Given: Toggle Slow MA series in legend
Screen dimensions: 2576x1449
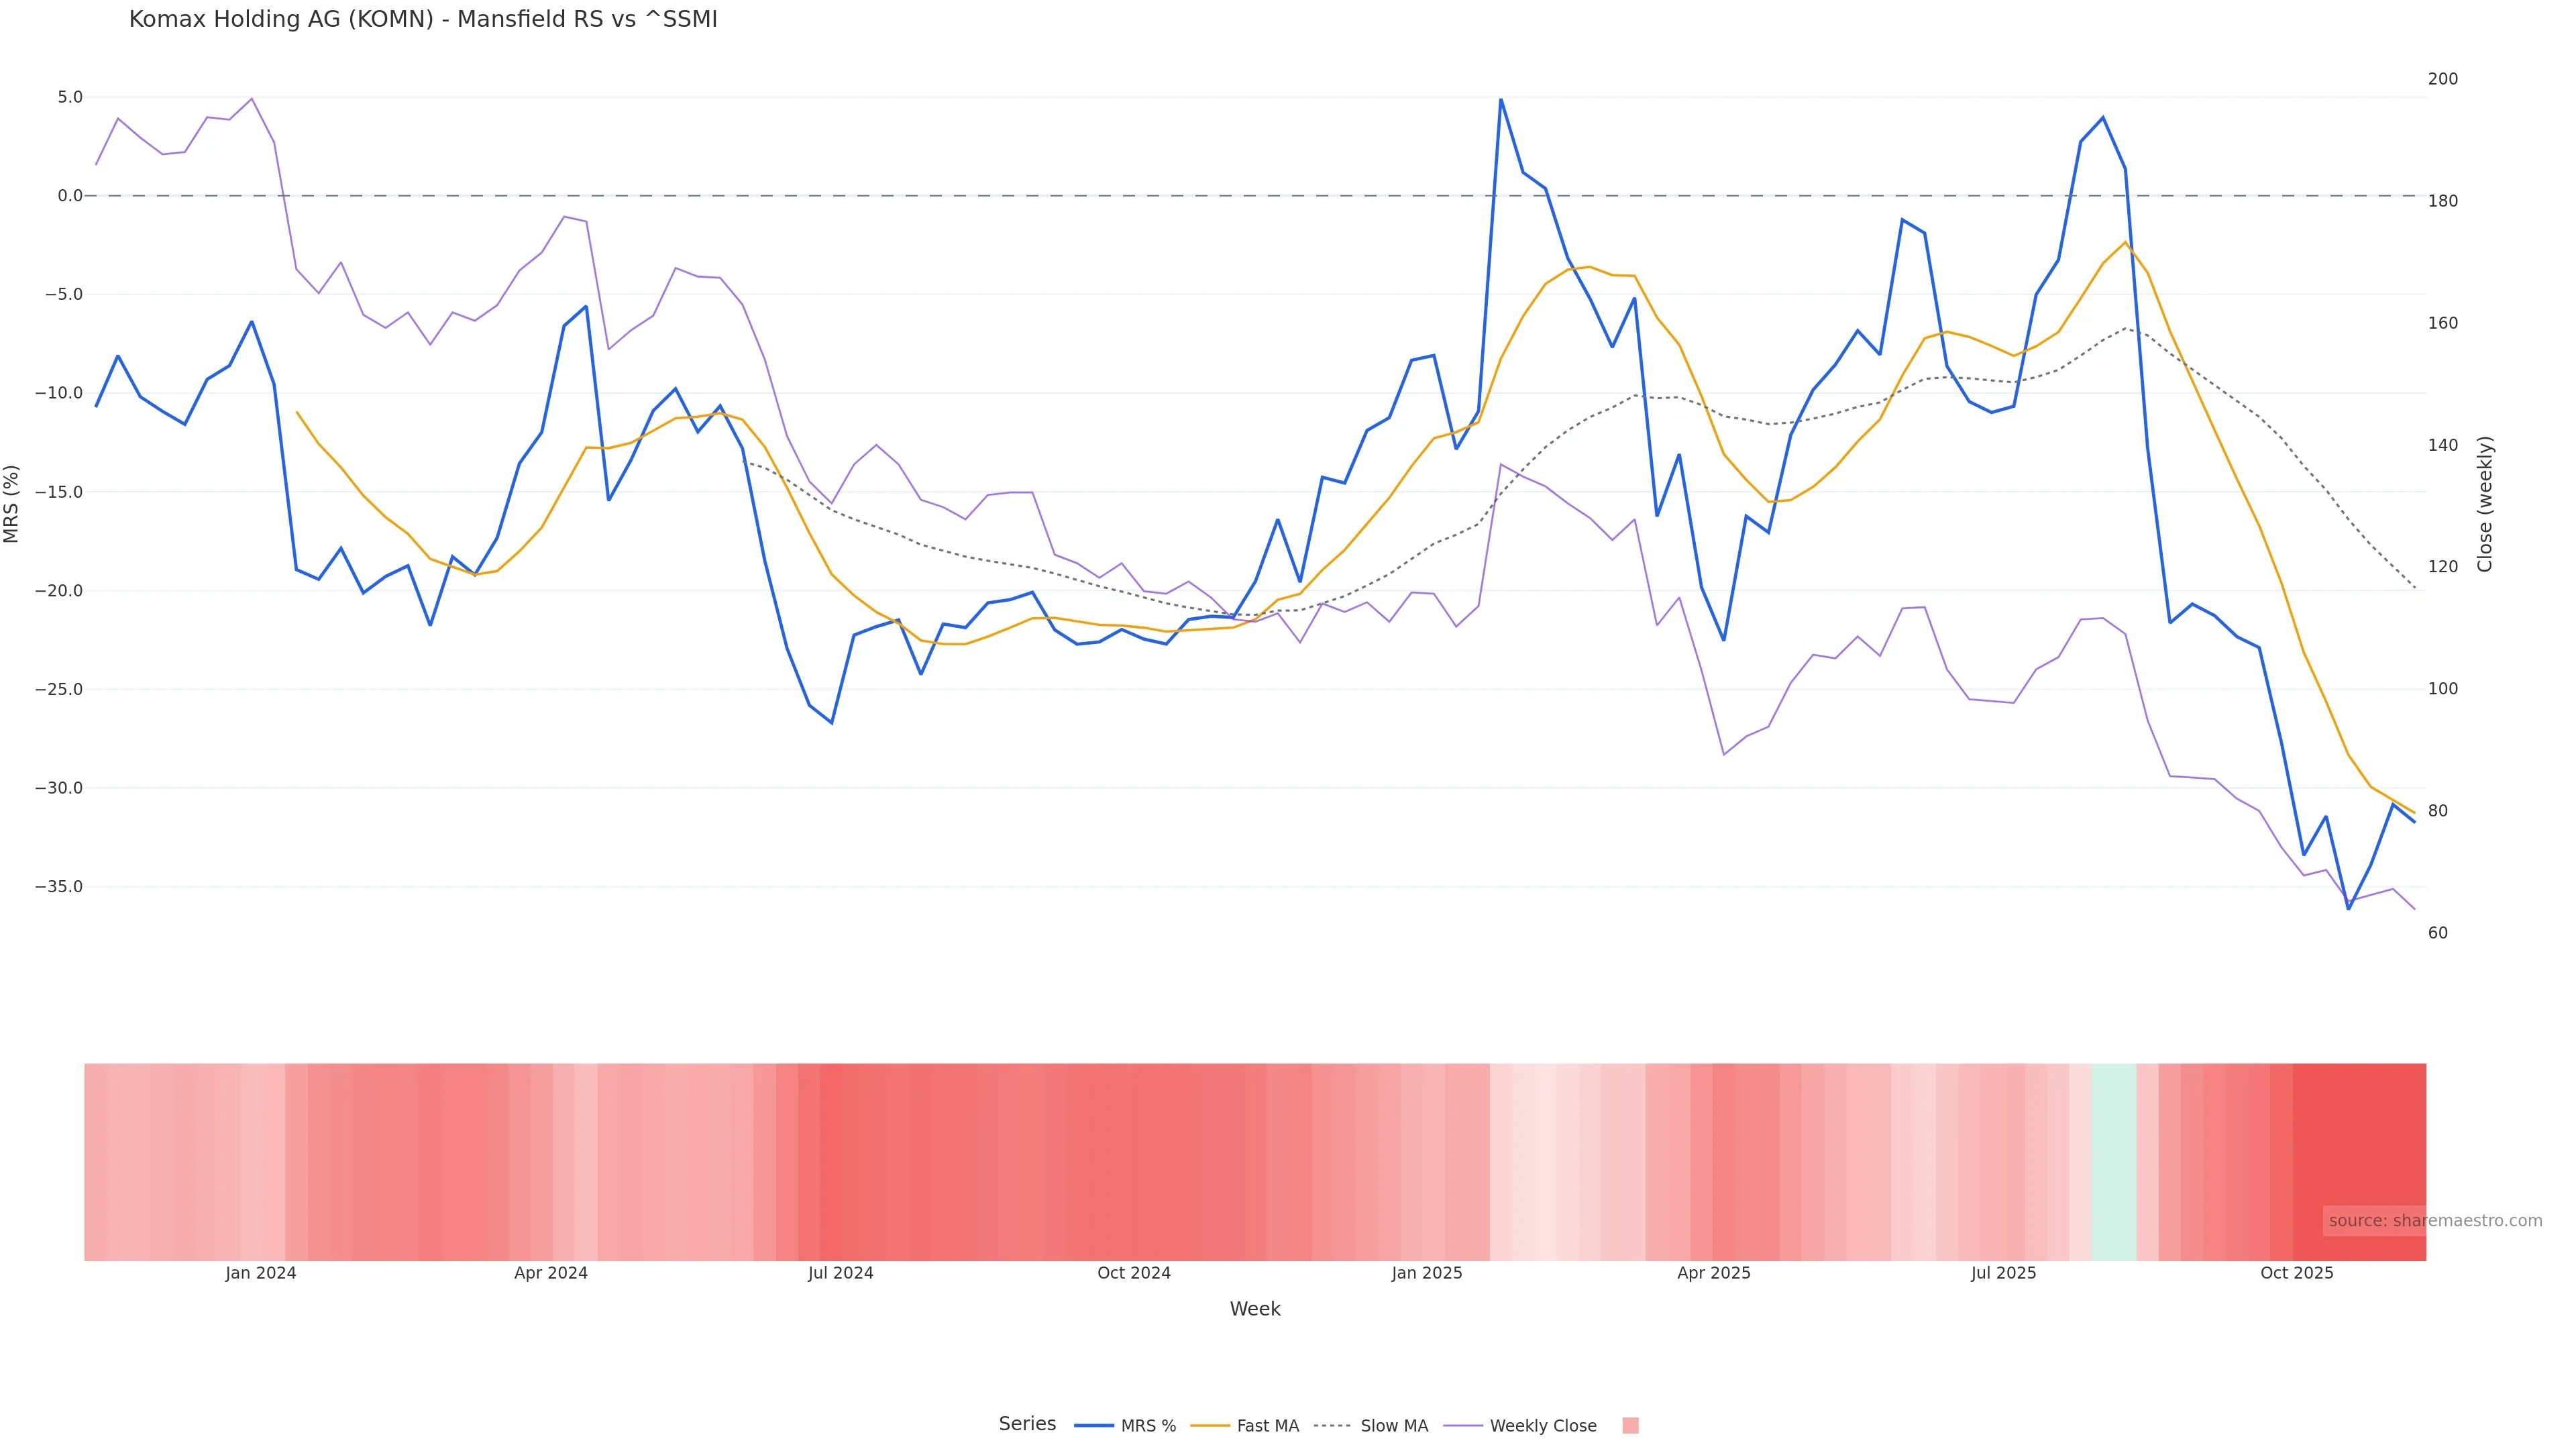Looking at the screenshot, I should (1394, 1426).
